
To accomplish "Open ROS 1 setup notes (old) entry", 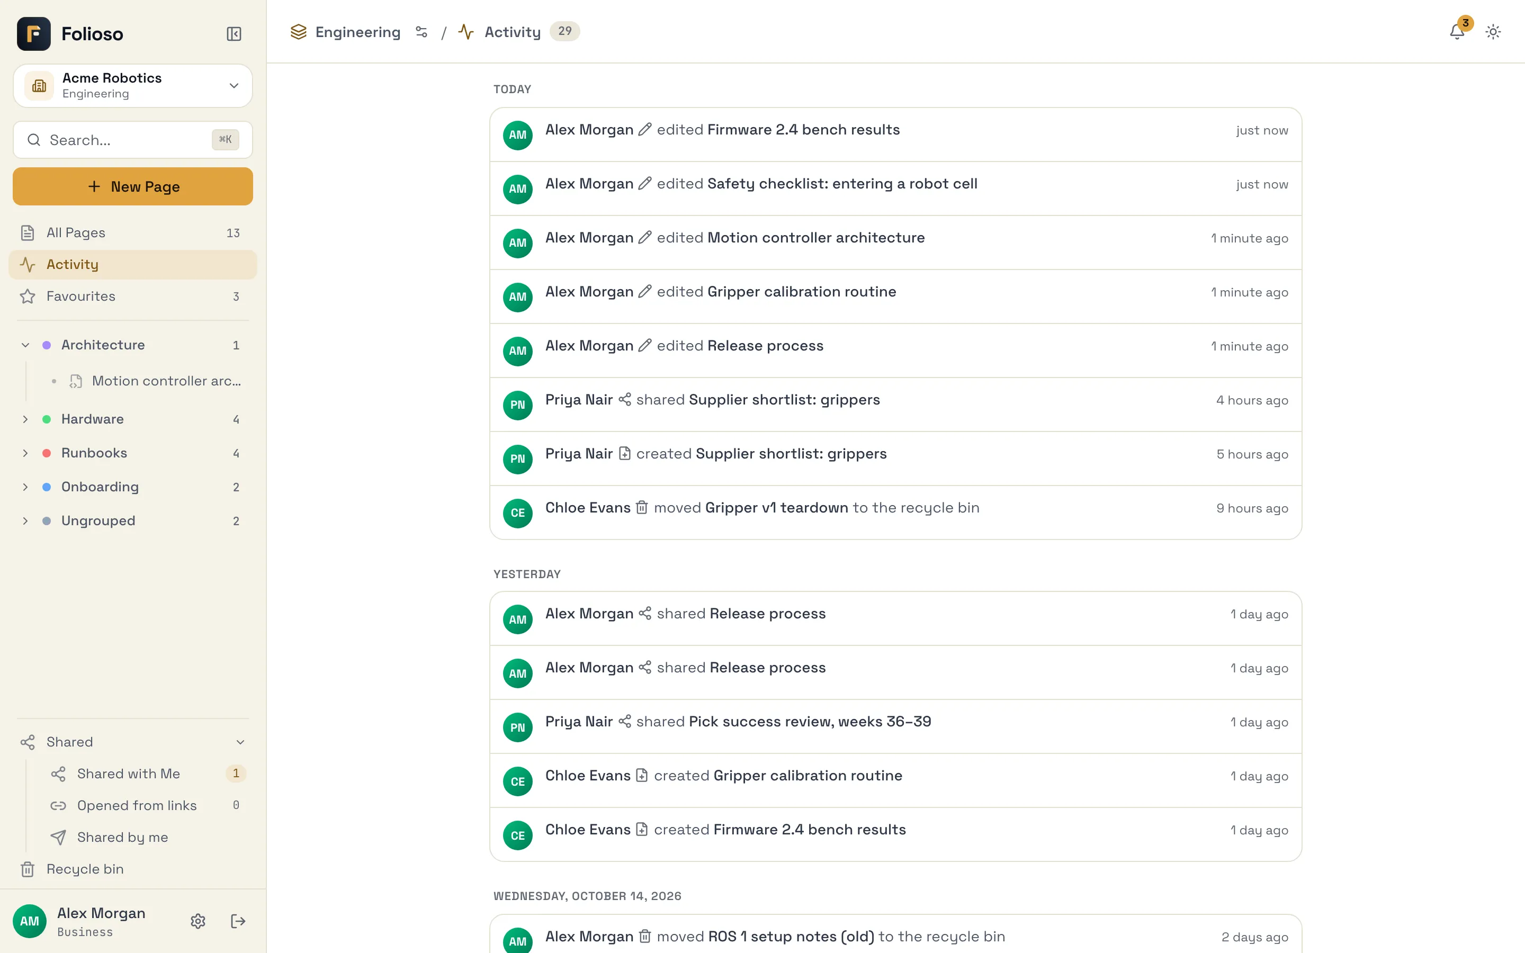I will tap(791, 936).
